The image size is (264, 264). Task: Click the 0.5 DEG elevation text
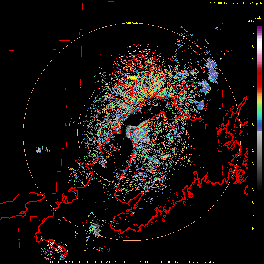144,262
